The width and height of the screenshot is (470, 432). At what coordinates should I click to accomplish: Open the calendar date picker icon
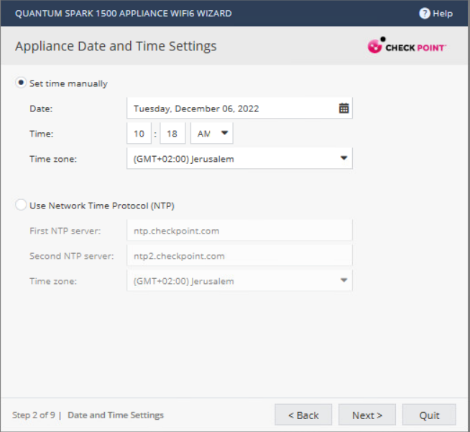[x=344, y=108]
